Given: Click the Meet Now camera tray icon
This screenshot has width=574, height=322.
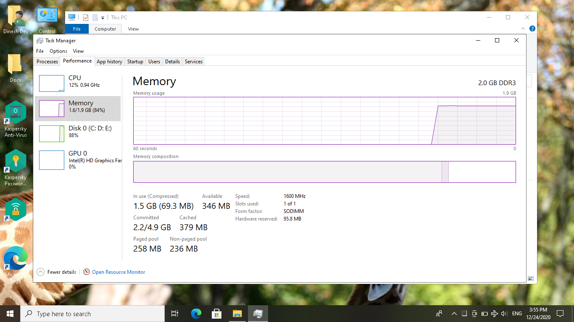Looking at the screenshot, I should pos(474,314).
